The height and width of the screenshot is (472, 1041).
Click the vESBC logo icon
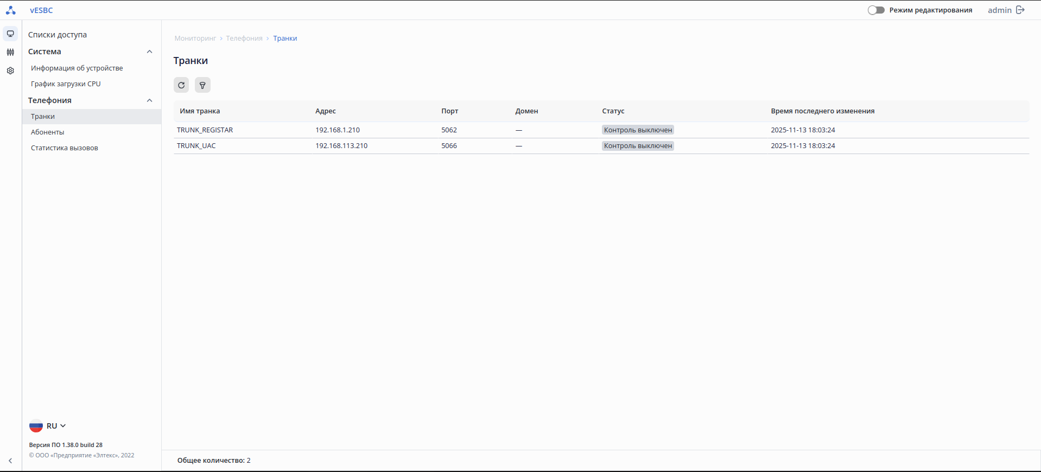point(11,10)
